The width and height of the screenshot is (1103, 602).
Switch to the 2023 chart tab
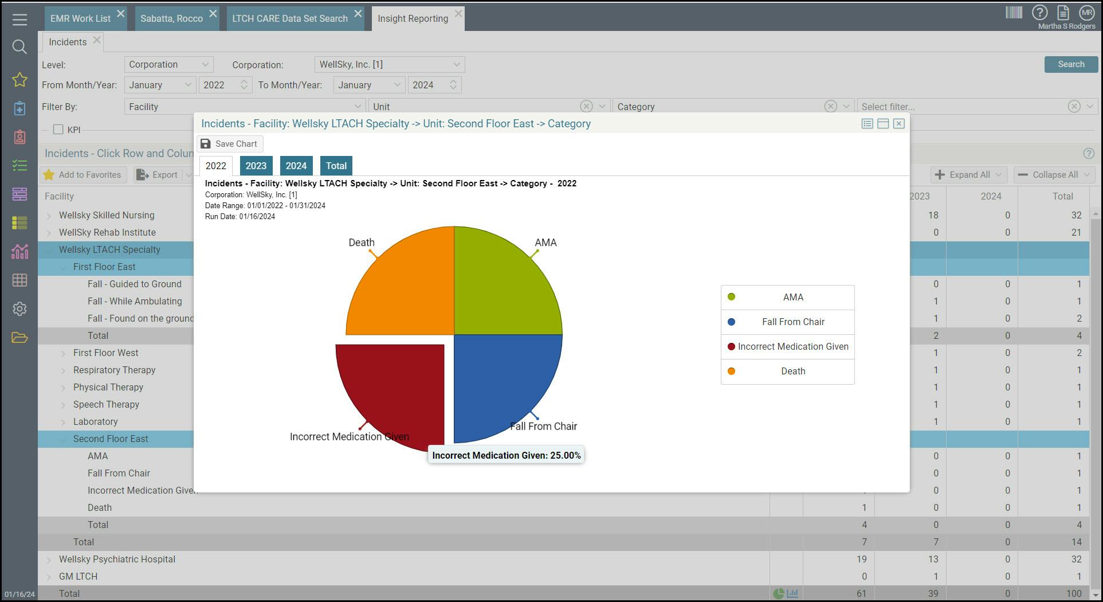[x=256, y=166]
